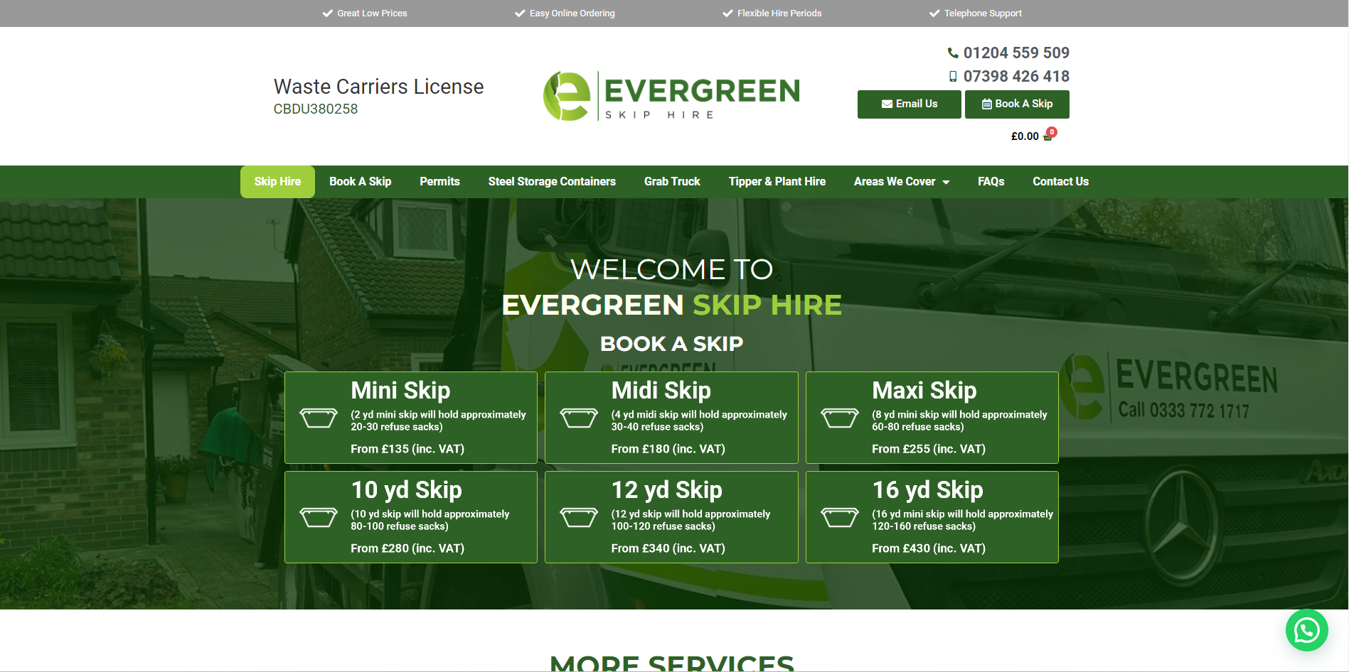
Task: Click the Permits navigation link
Action: (439, 182)
